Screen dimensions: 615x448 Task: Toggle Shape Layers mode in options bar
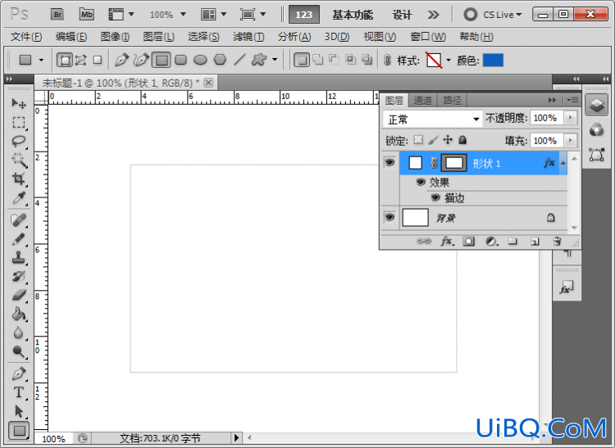pos(65,60)
